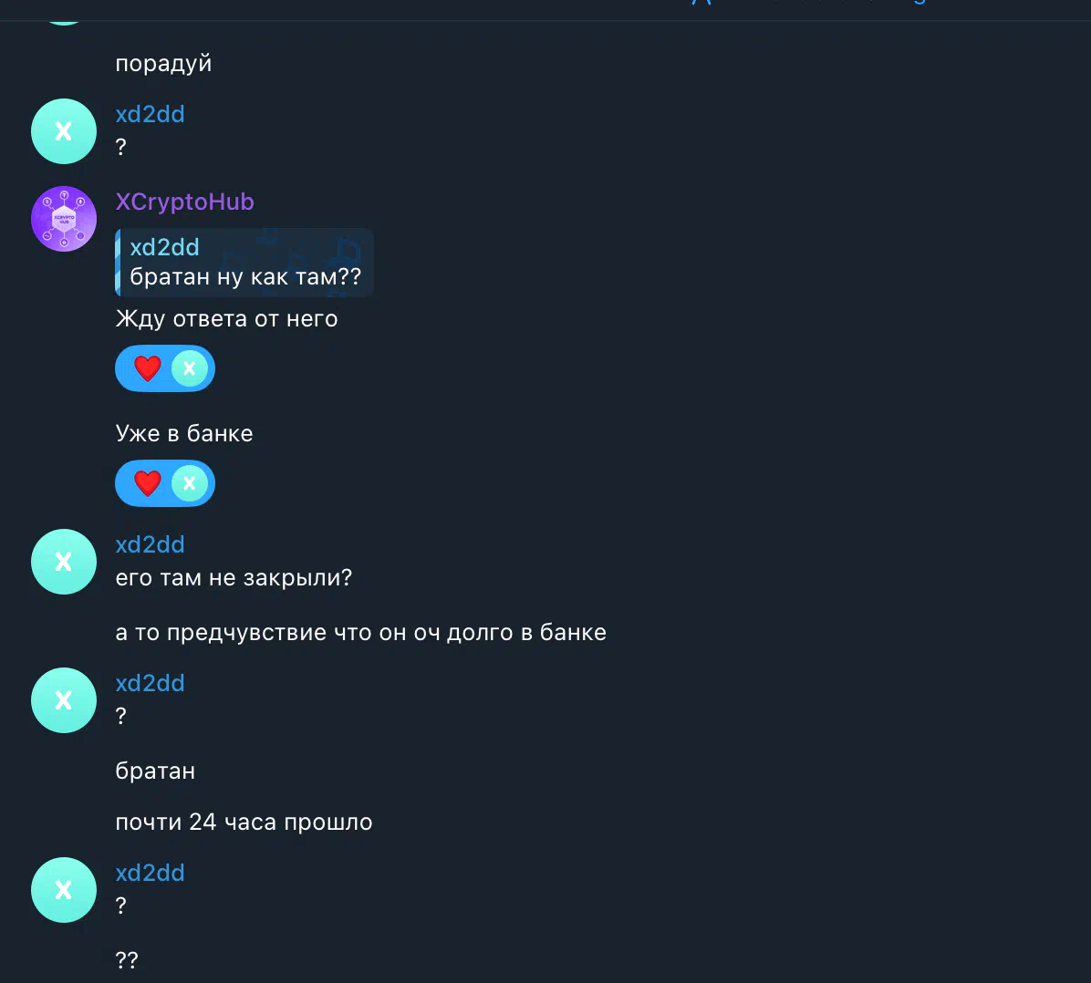The image size is (1091, 983).
Task: Jump to quoted message 'братан ну как там??'
Action: coord(244,263)
